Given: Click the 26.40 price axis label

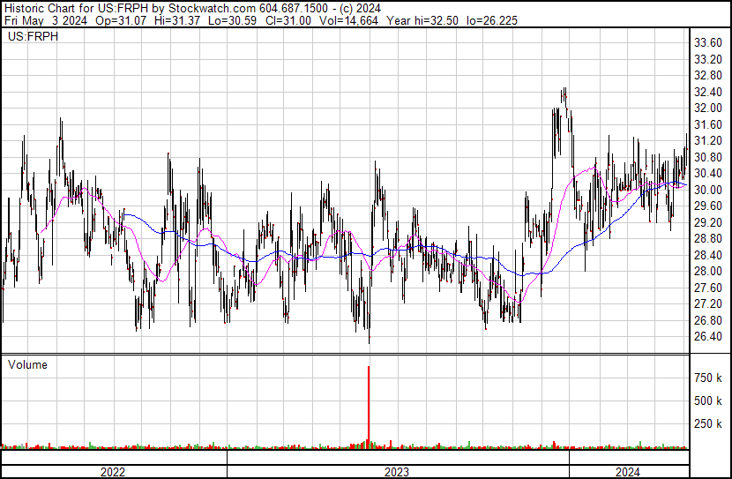Looking at the screenshot, I should click(708, 337).
